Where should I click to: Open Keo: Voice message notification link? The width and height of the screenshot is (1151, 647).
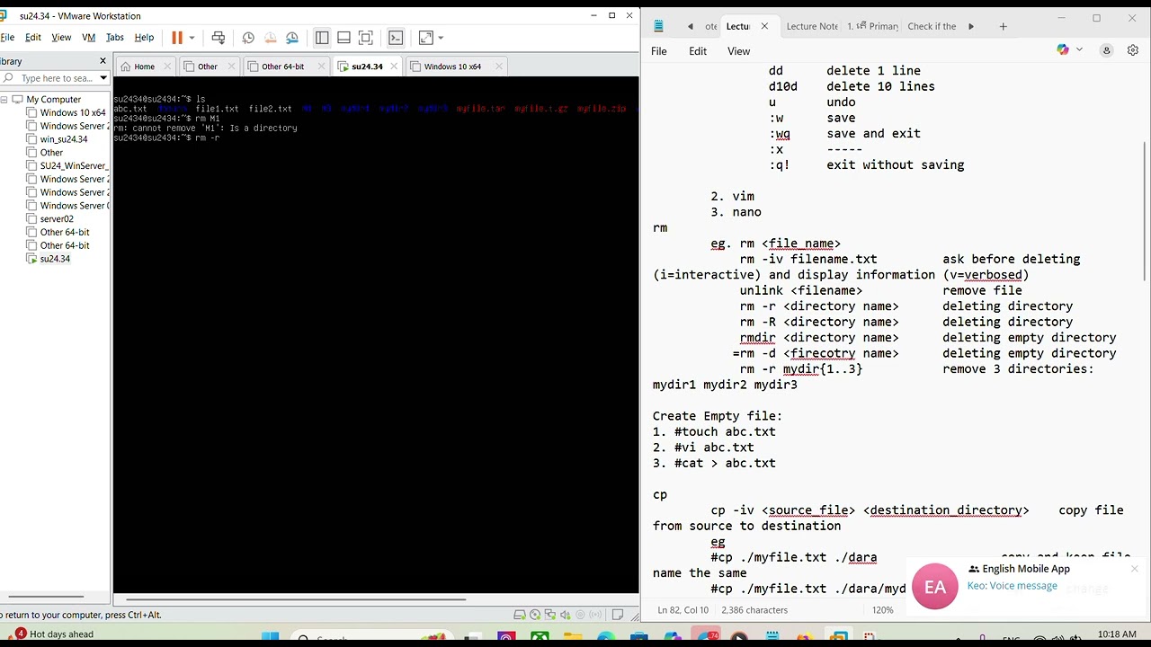point(1013,586)
